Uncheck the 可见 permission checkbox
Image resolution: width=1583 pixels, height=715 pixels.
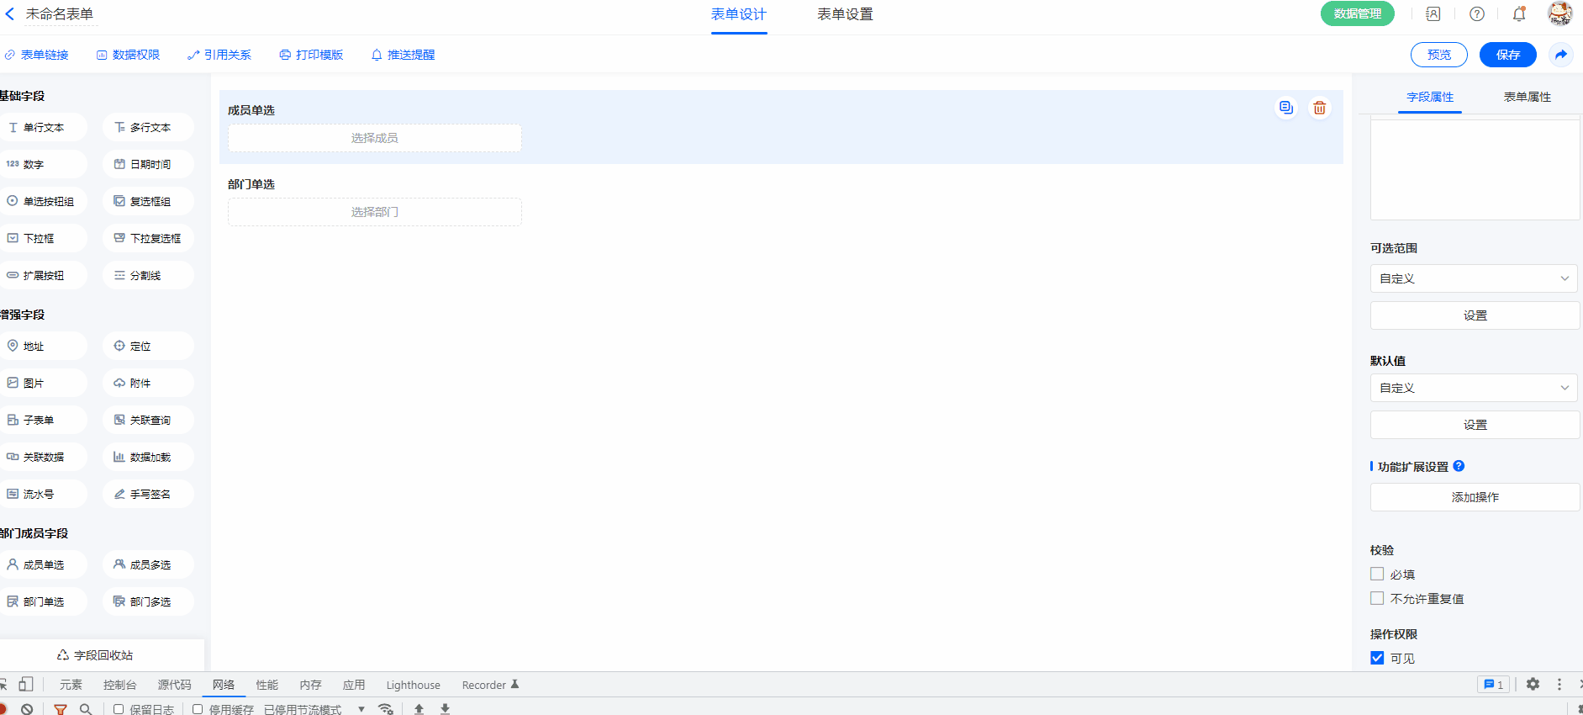click(x=1377, y=658)
